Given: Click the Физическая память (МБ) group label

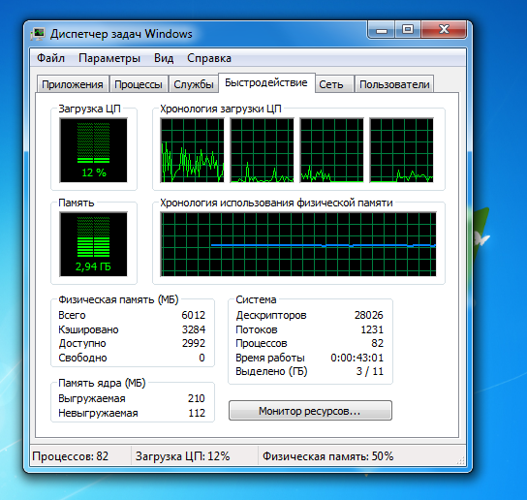Looking at the screenshot, I should click(118, 299).
